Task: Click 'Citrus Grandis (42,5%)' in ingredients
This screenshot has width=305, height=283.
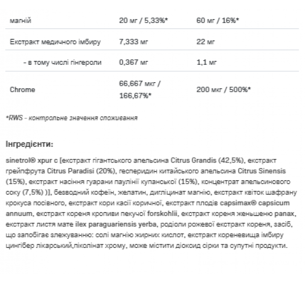Action: pos(207,160)
